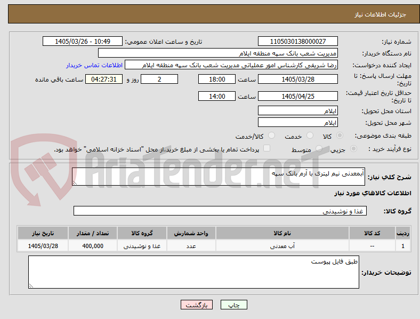Open the buyer contact info link

94,65
